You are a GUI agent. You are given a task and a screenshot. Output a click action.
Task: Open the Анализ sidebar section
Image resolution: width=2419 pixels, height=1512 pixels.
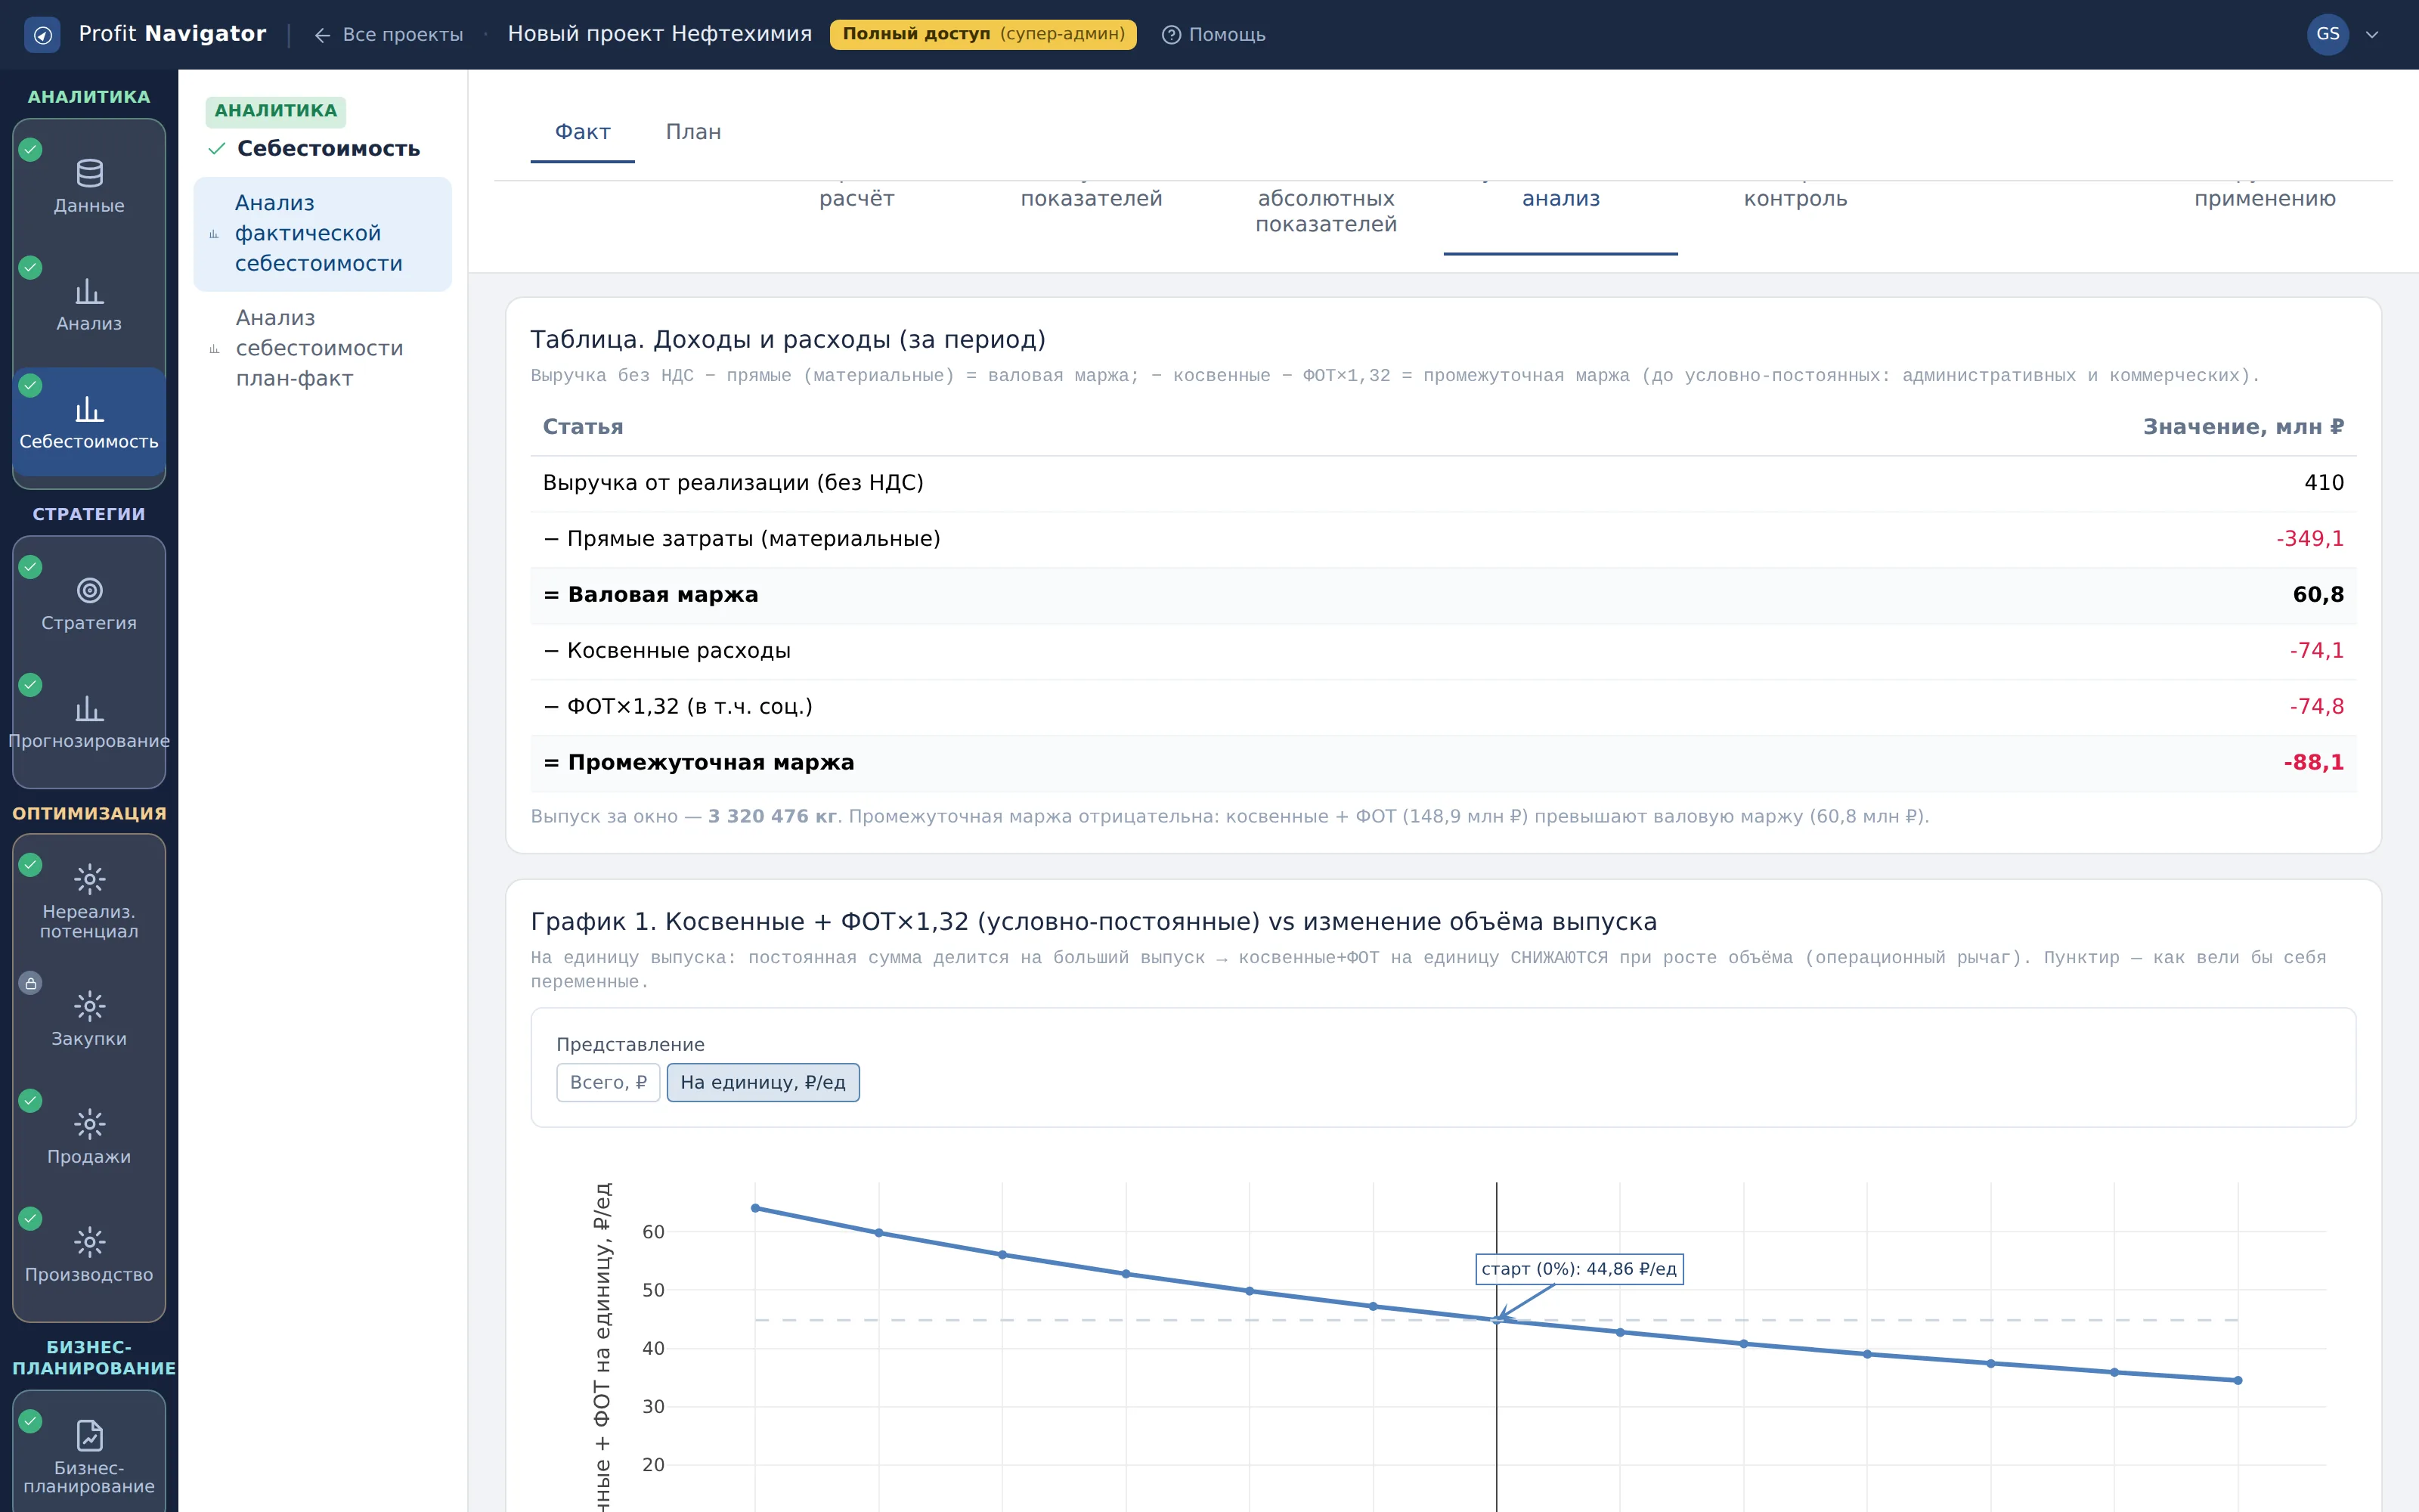[89, 303]
